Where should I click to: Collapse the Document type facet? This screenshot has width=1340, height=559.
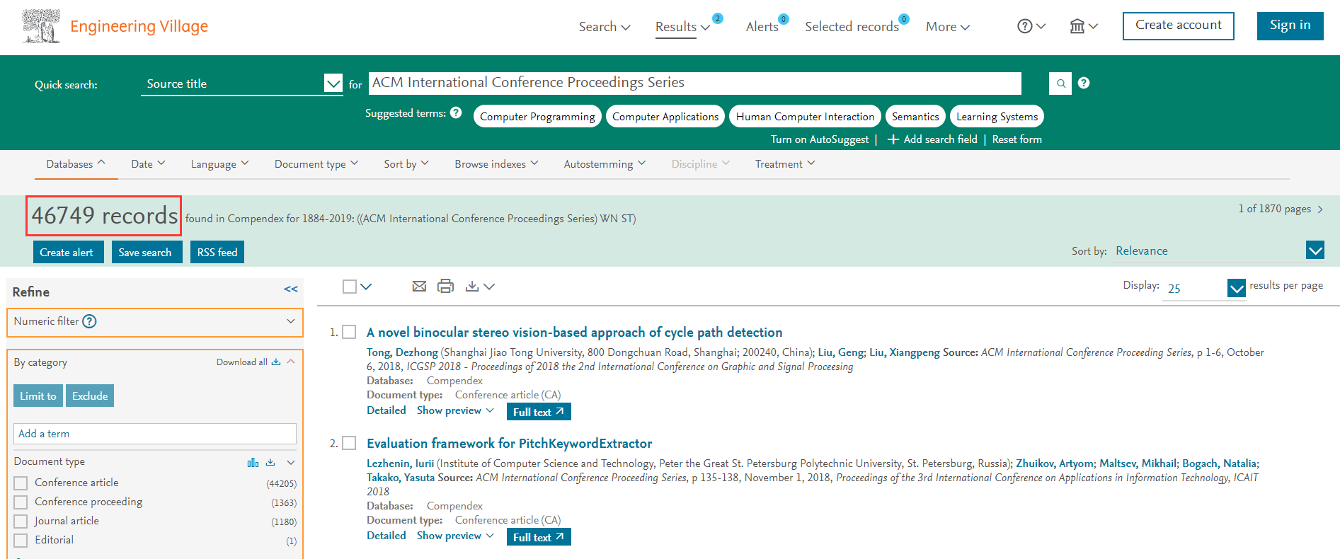coord(290,462)
